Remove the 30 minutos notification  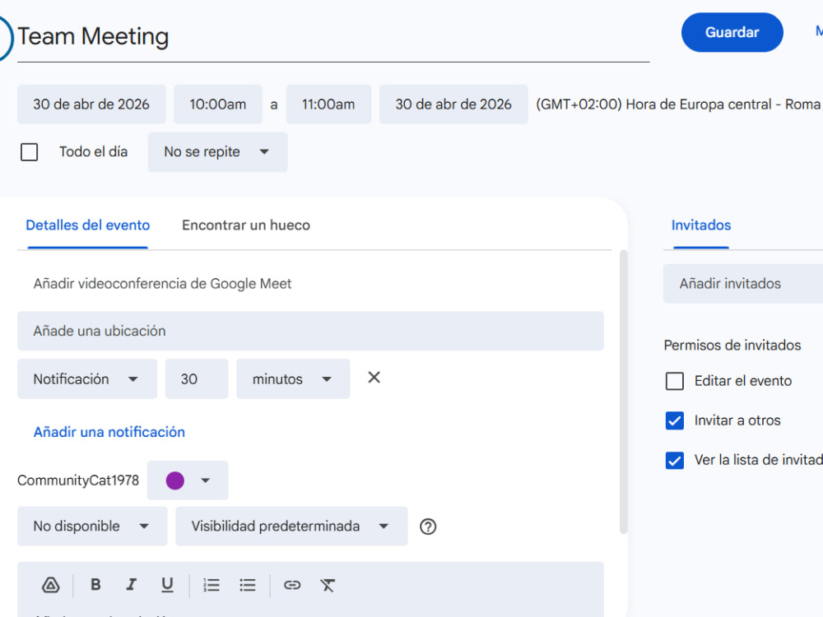pos(374,378)
